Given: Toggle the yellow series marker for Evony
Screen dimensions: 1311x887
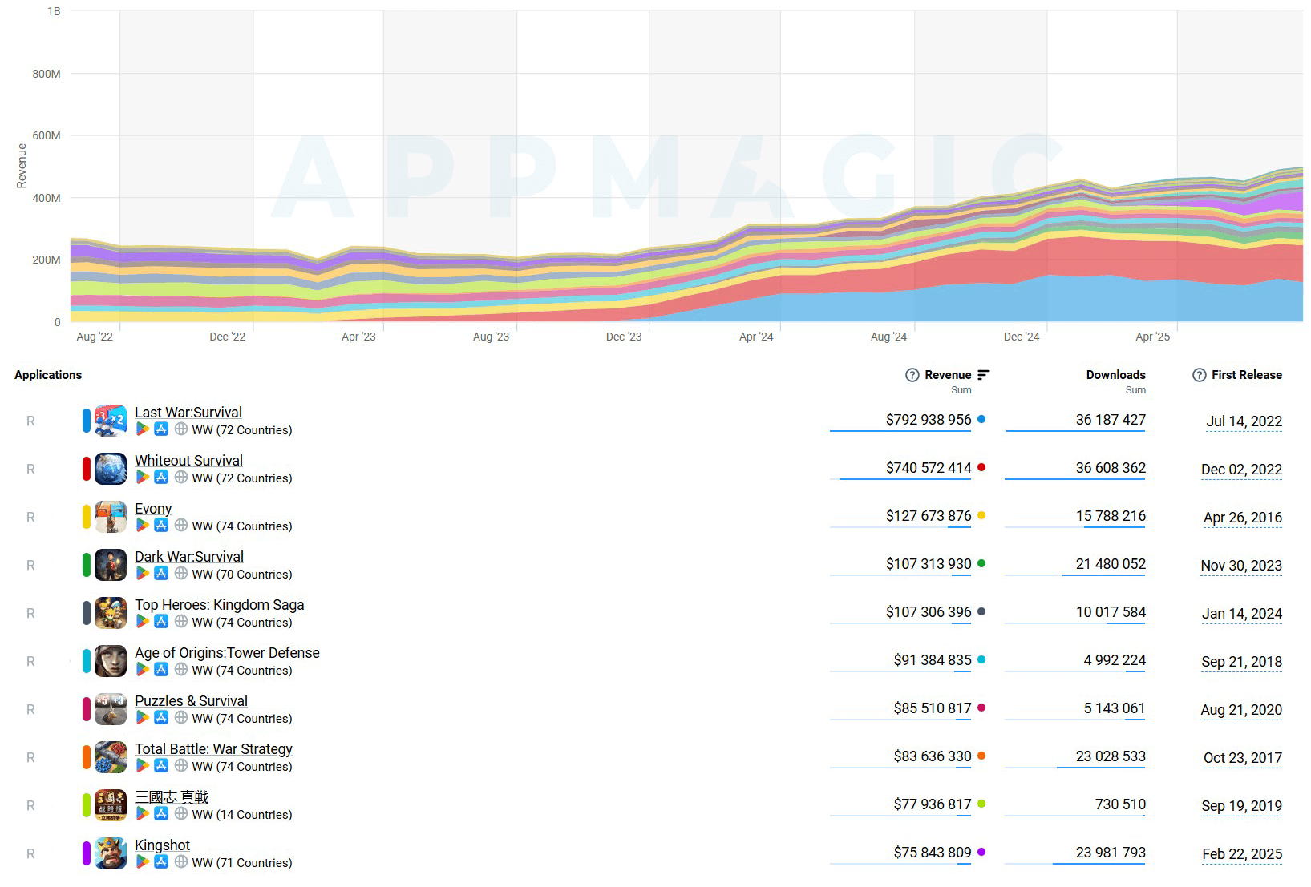Looking at the screenshot, I should point(87,517).
